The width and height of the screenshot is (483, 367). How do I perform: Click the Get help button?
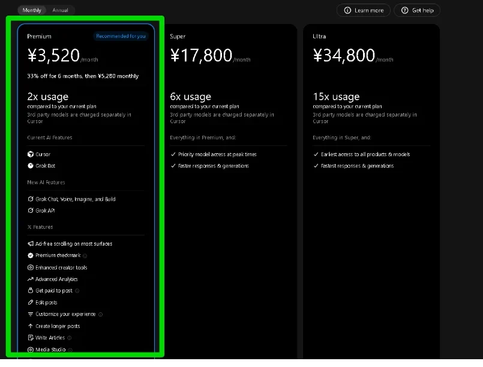(x=417, y=10)
